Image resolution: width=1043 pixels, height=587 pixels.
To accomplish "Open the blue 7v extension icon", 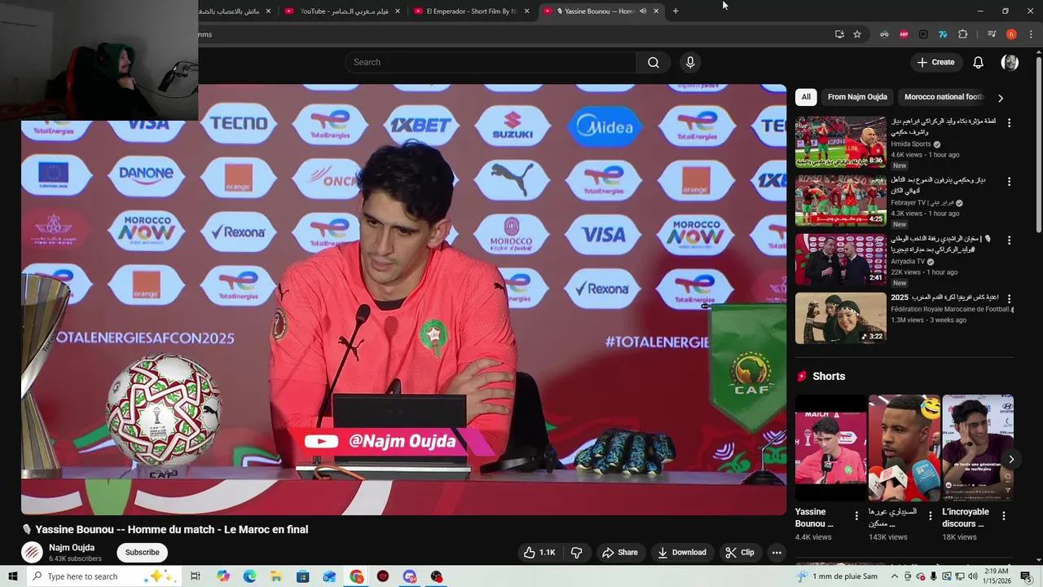I will [x=943, y=34].
